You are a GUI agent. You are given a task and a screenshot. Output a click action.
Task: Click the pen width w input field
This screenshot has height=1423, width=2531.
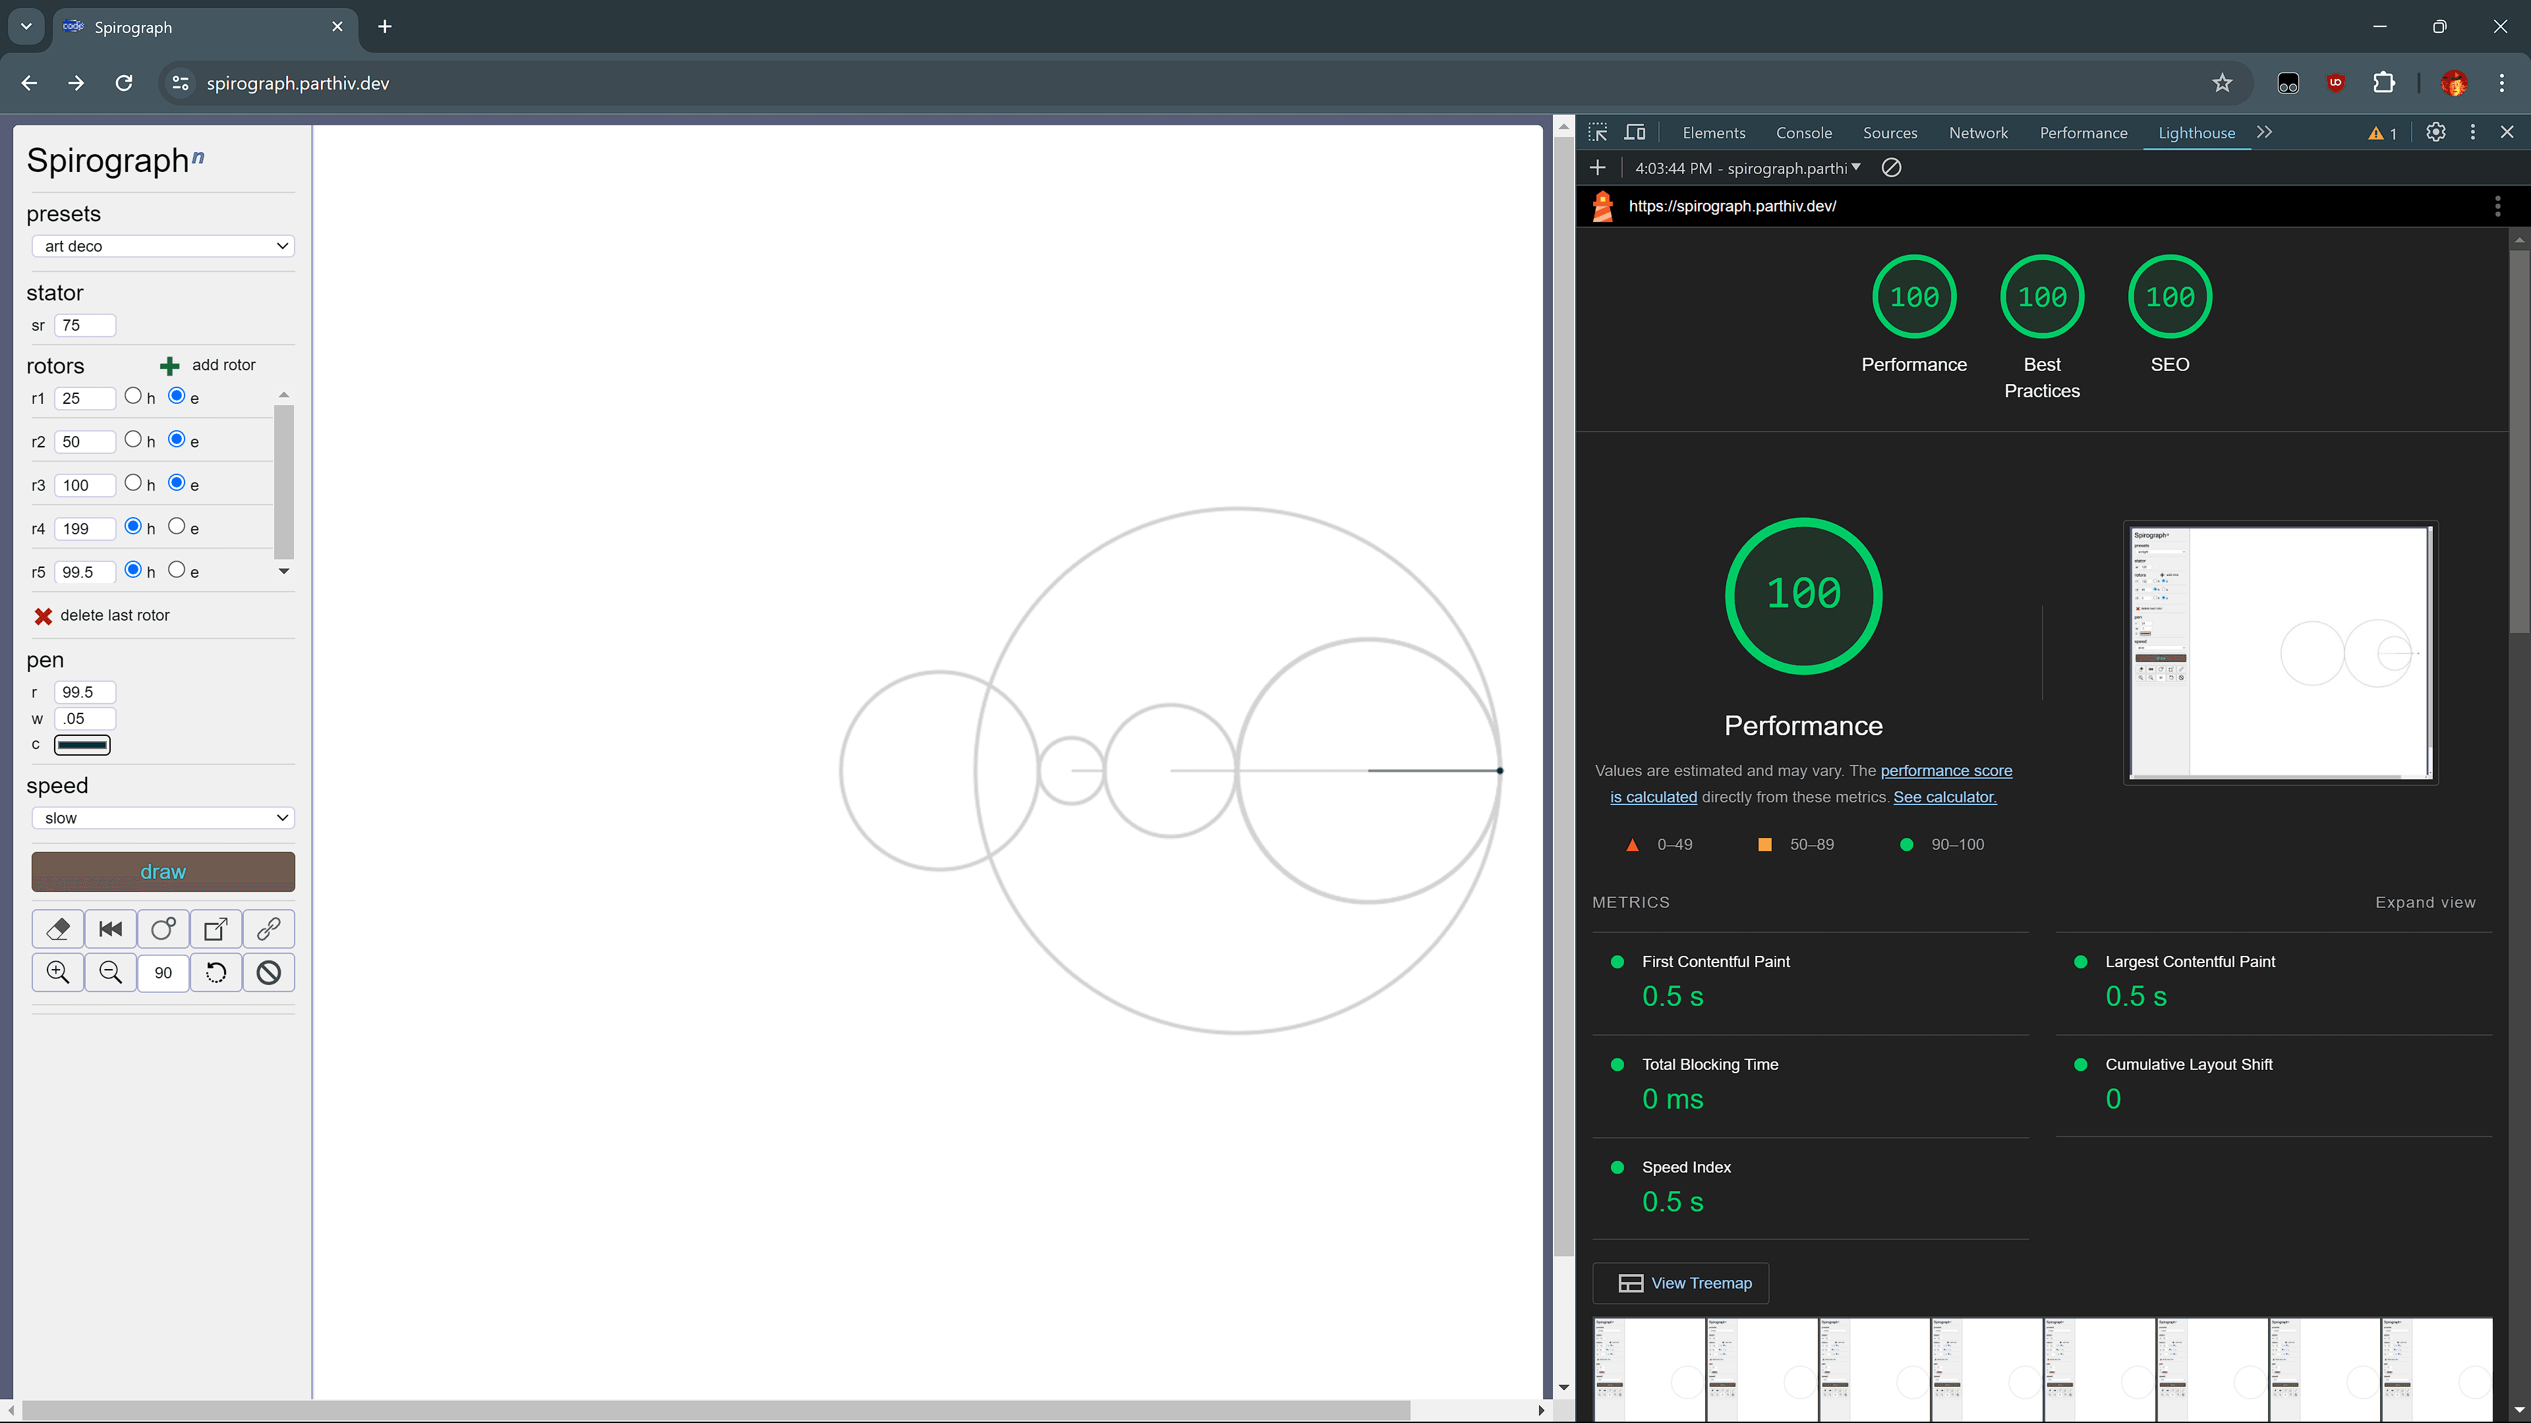[84, 719]
